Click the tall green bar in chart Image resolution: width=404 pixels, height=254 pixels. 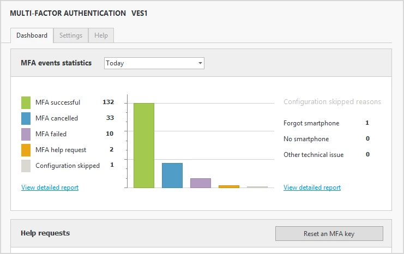click(x=144, y=145)
